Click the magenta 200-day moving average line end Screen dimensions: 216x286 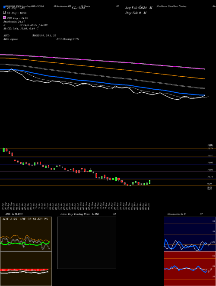coord(204,69)
